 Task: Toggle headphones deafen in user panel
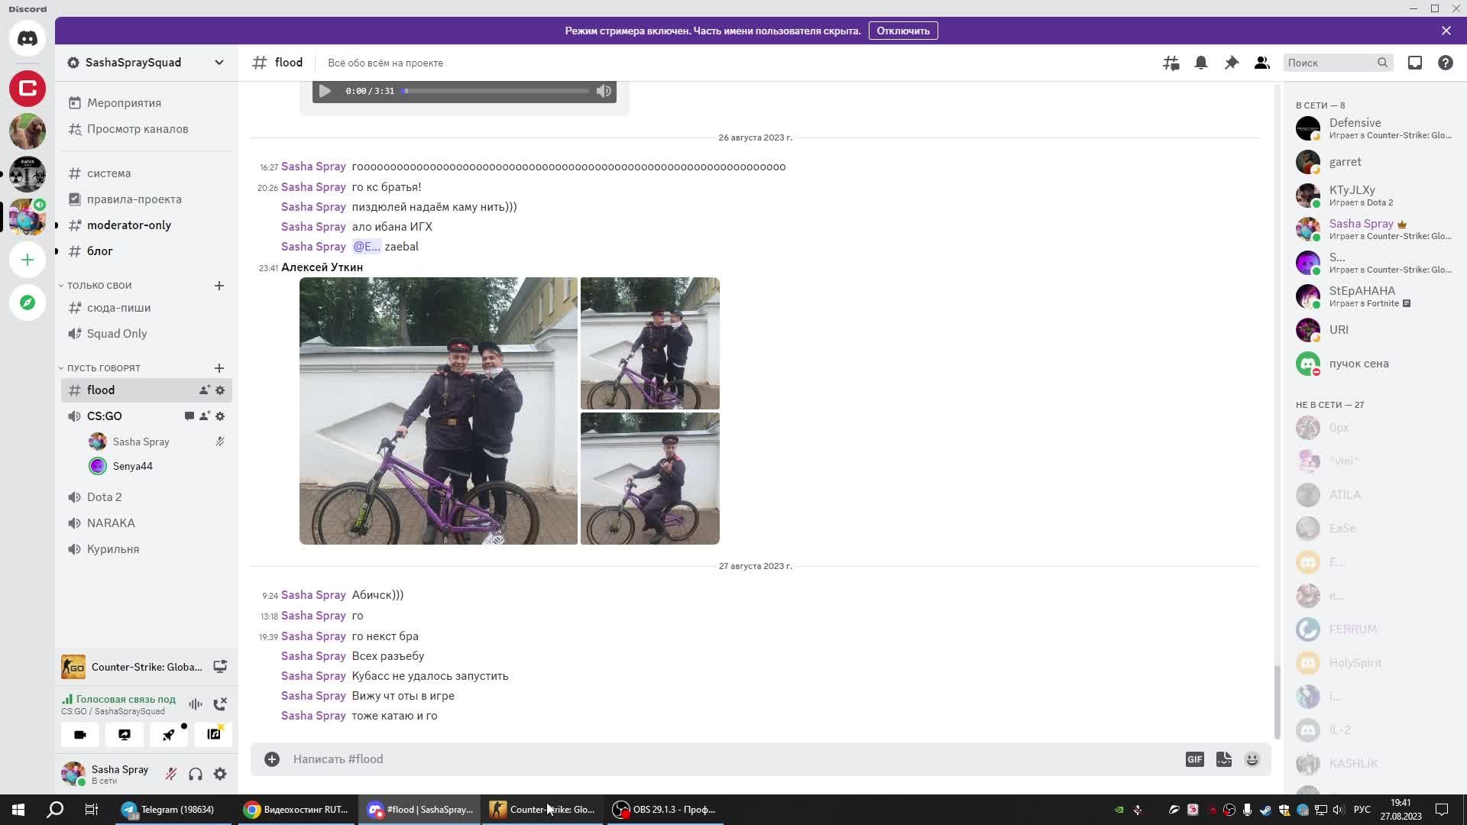196,774
